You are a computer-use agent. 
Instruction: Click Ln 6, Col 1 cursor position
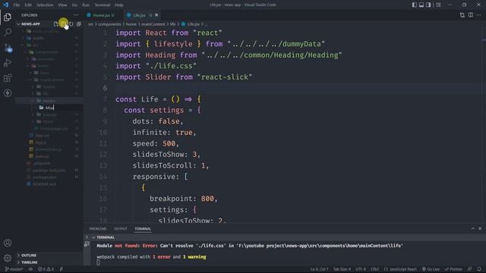(319, 269)
